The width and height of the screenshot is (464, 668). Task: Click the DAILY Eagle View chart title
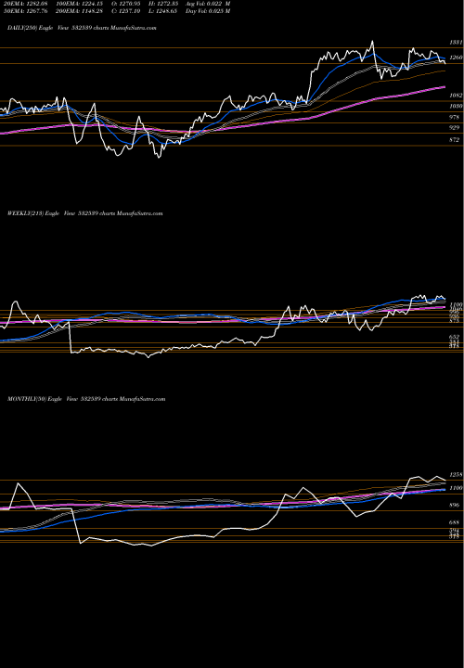(x=82, y=28)
